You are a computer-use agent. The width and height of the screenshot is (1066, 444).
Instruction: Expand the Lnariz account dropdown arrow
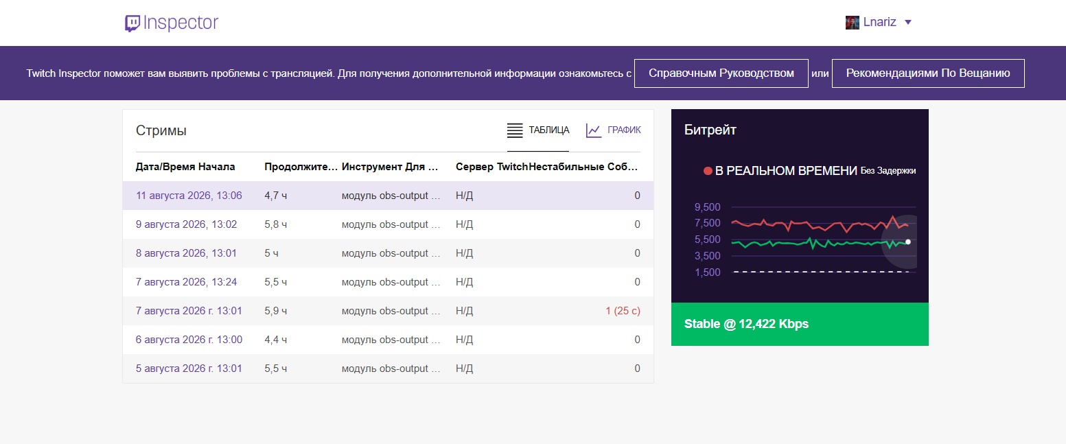(x=908, y=23)
